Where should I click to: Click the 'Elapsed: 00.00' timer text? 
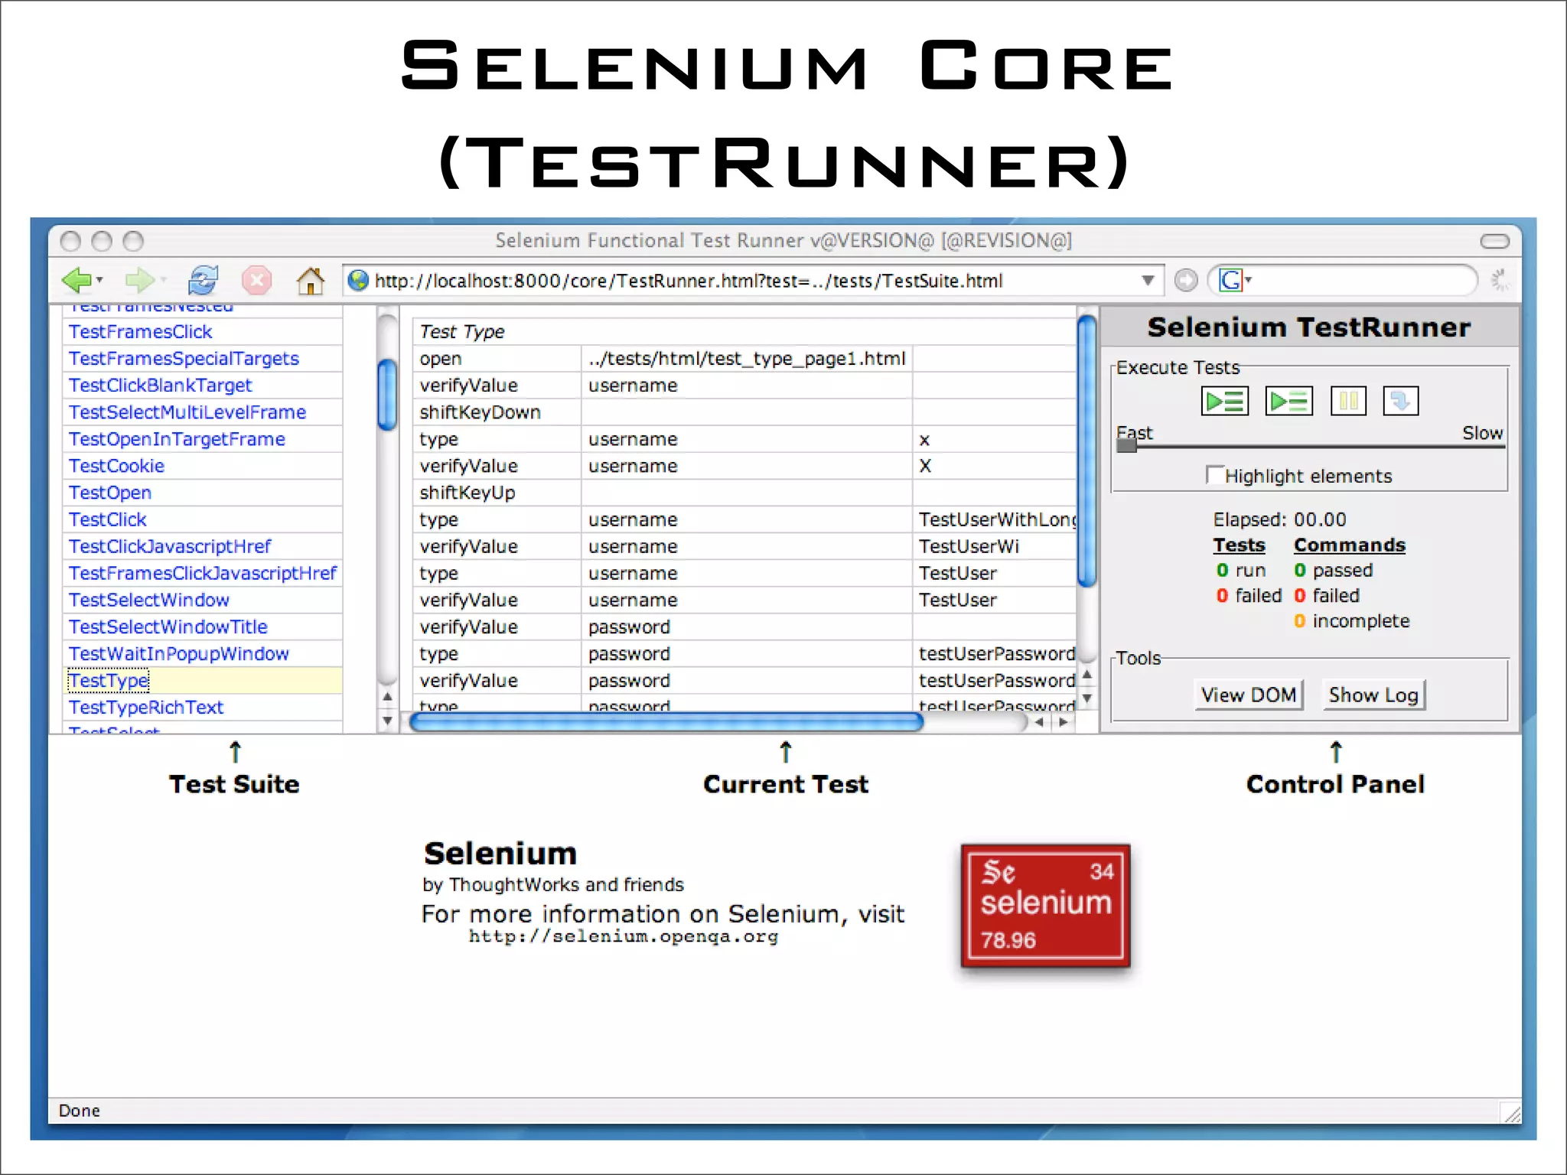point(1279,519)
